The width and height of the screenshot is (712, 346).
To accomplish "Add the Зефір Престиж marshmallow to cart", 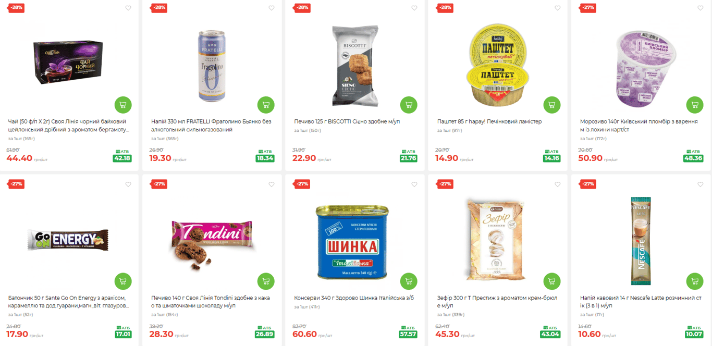I will [x=552, y=281].
